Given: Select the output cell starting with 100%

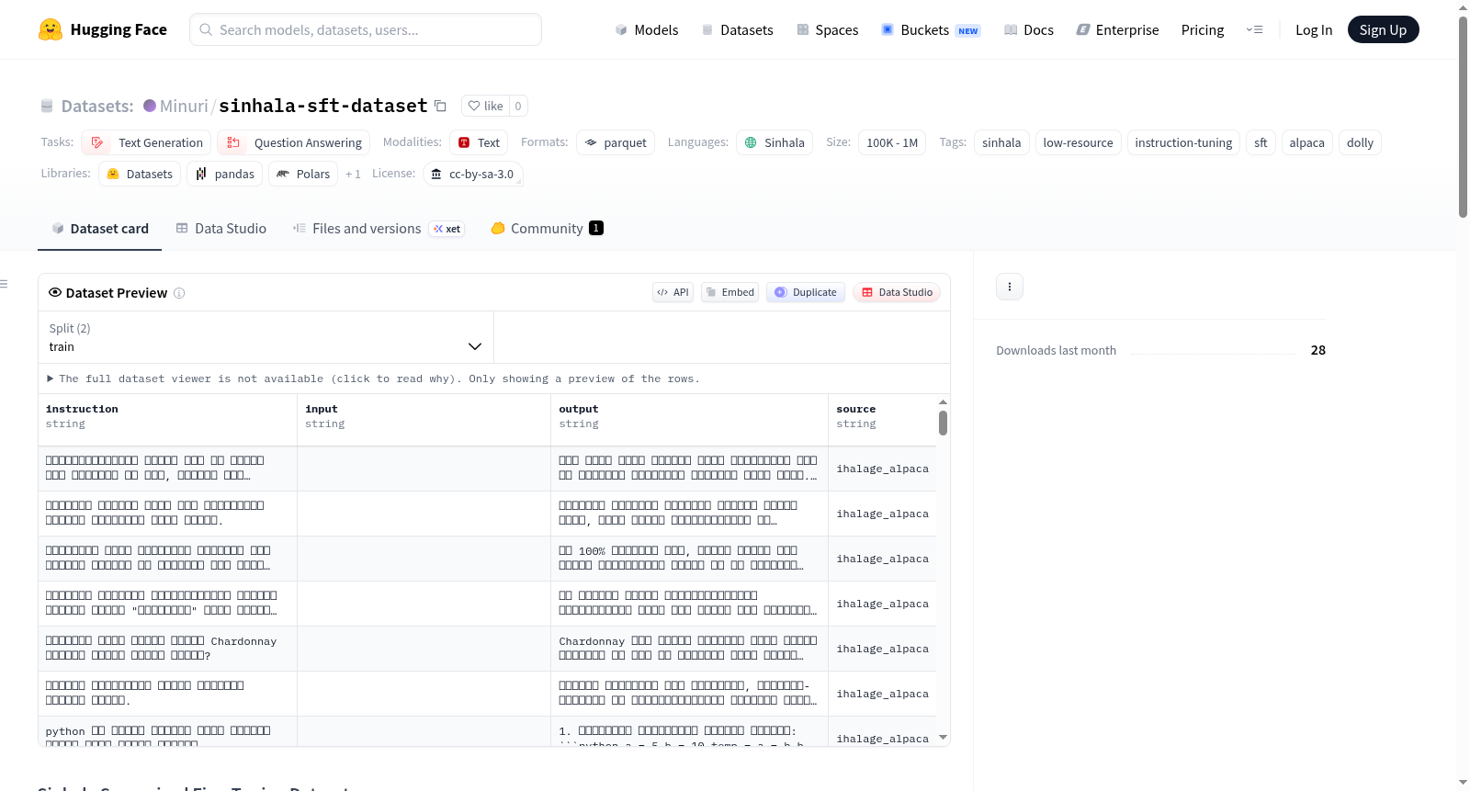Looking at the screenshot, I should tap(689, 559).
